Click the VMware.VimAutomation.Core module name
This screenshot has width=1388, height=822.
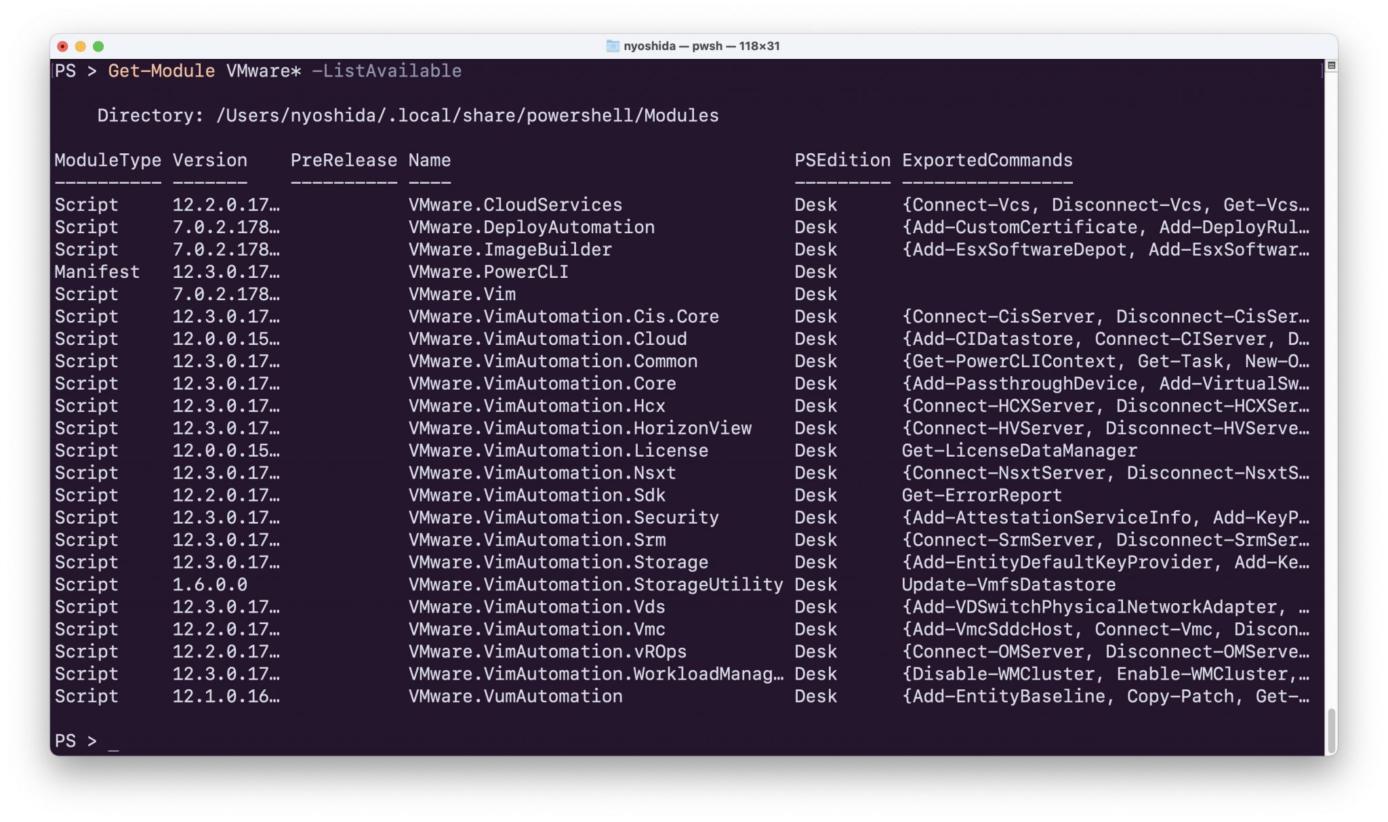pos(542,384)
